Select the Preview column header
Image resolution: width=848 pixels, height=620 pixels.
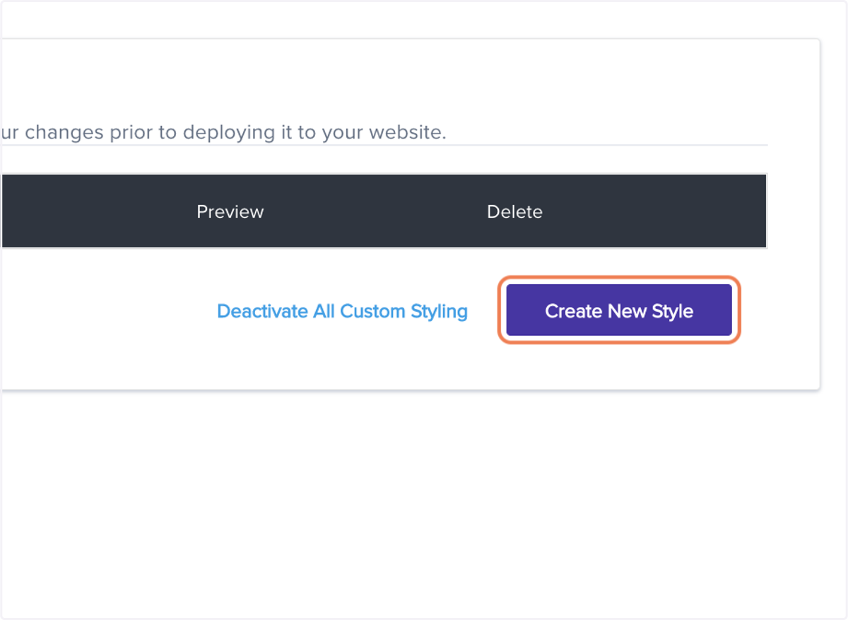point(230,212)
